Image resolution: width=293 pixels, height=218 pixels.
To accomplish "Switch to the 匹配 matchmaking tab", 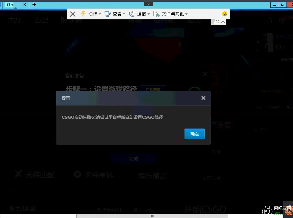I will coord(41,20).
